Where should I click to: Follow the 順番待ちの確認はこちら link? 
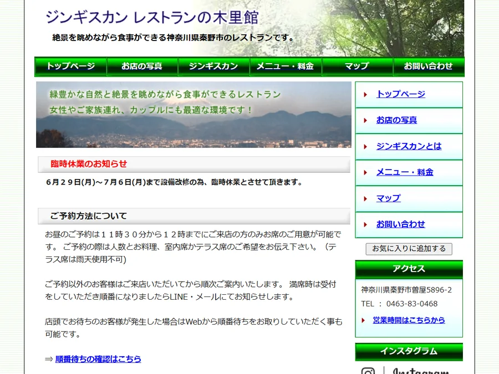[x=98, y=359]
